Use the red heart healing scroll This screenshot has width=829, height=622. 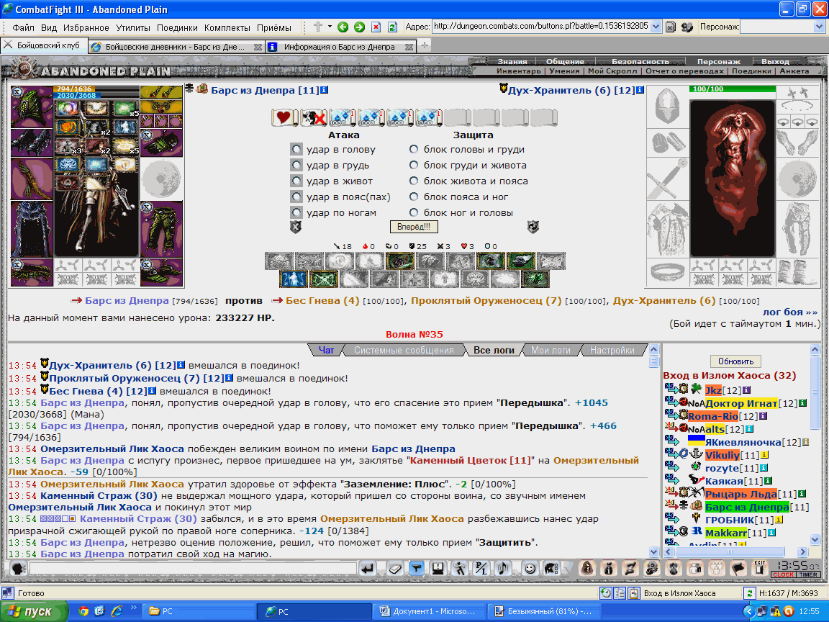[x=284, y=117]
